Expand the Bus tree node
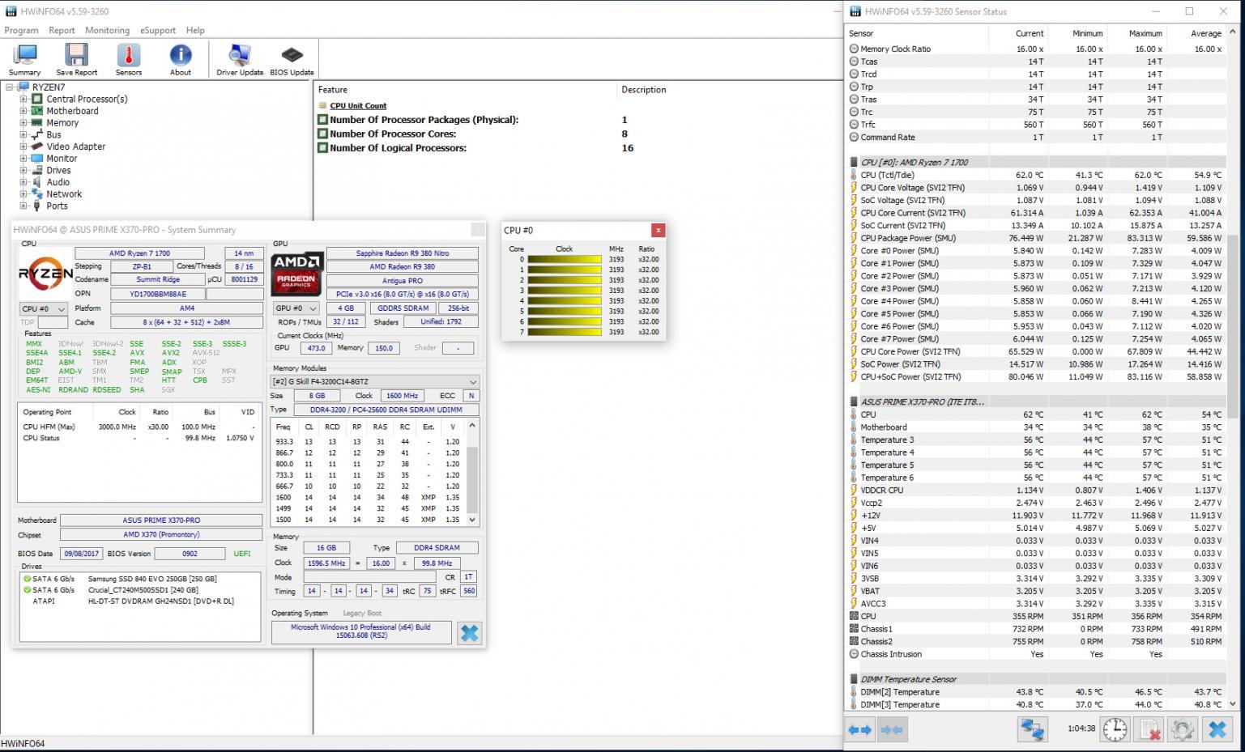 coord(23,134)
